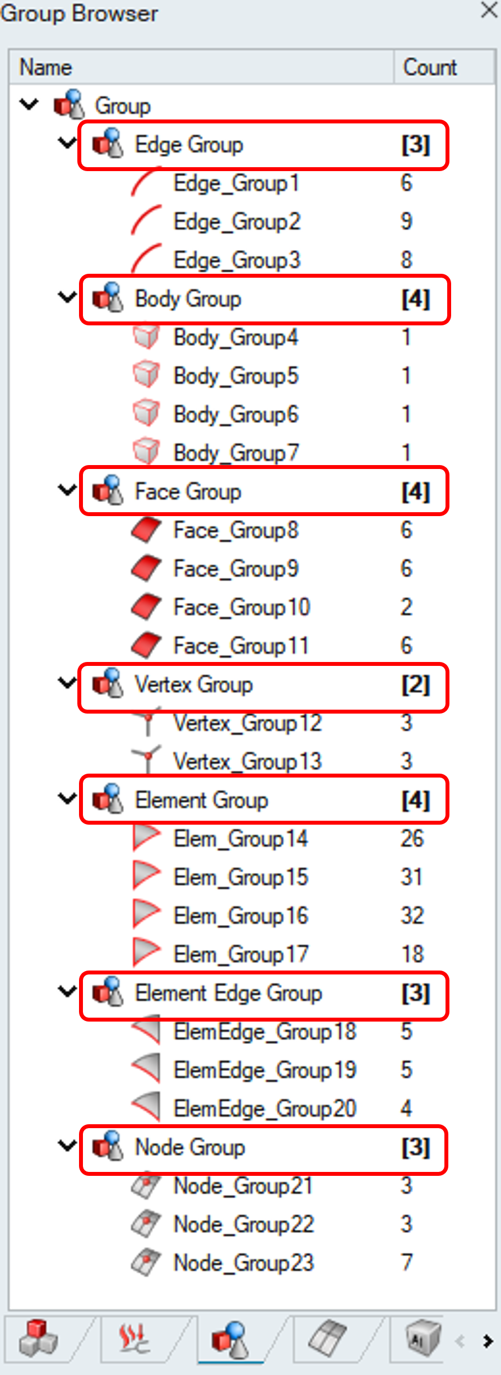This screenshot has width=501, height=1375.
Task: Select Node_Group23 in the tree
Action: coord(243,1262)
